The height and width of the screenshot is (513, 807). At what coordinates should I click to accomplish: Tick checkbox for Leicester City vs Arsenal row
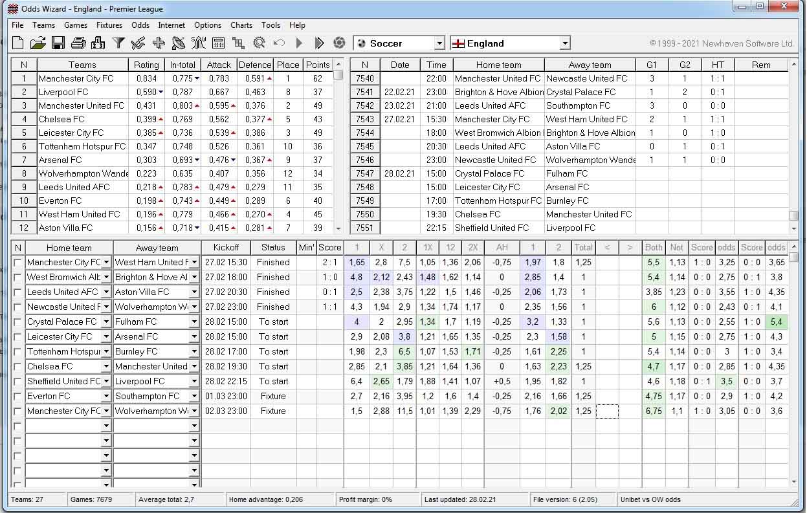click(x=18, y=337)
